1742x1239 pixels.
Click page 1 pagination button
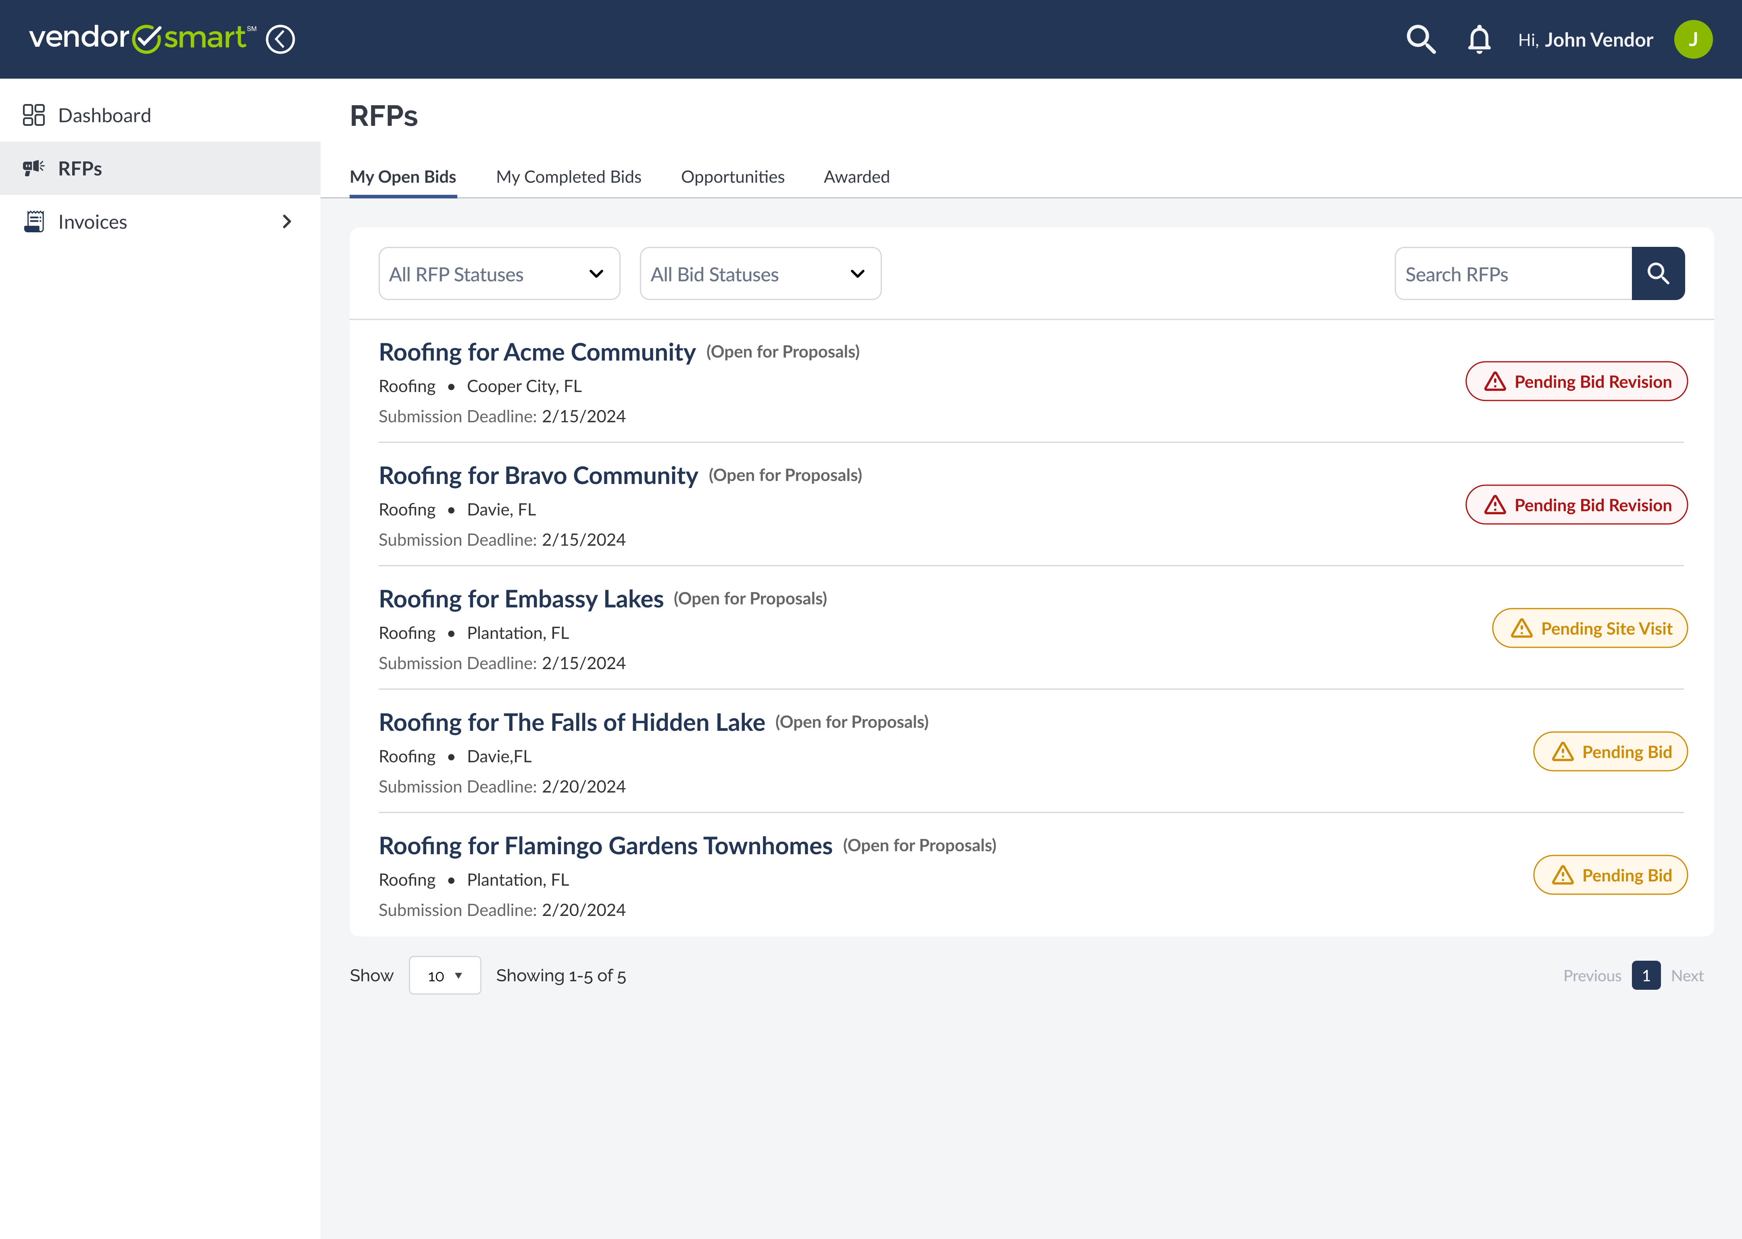point(1646,975)
